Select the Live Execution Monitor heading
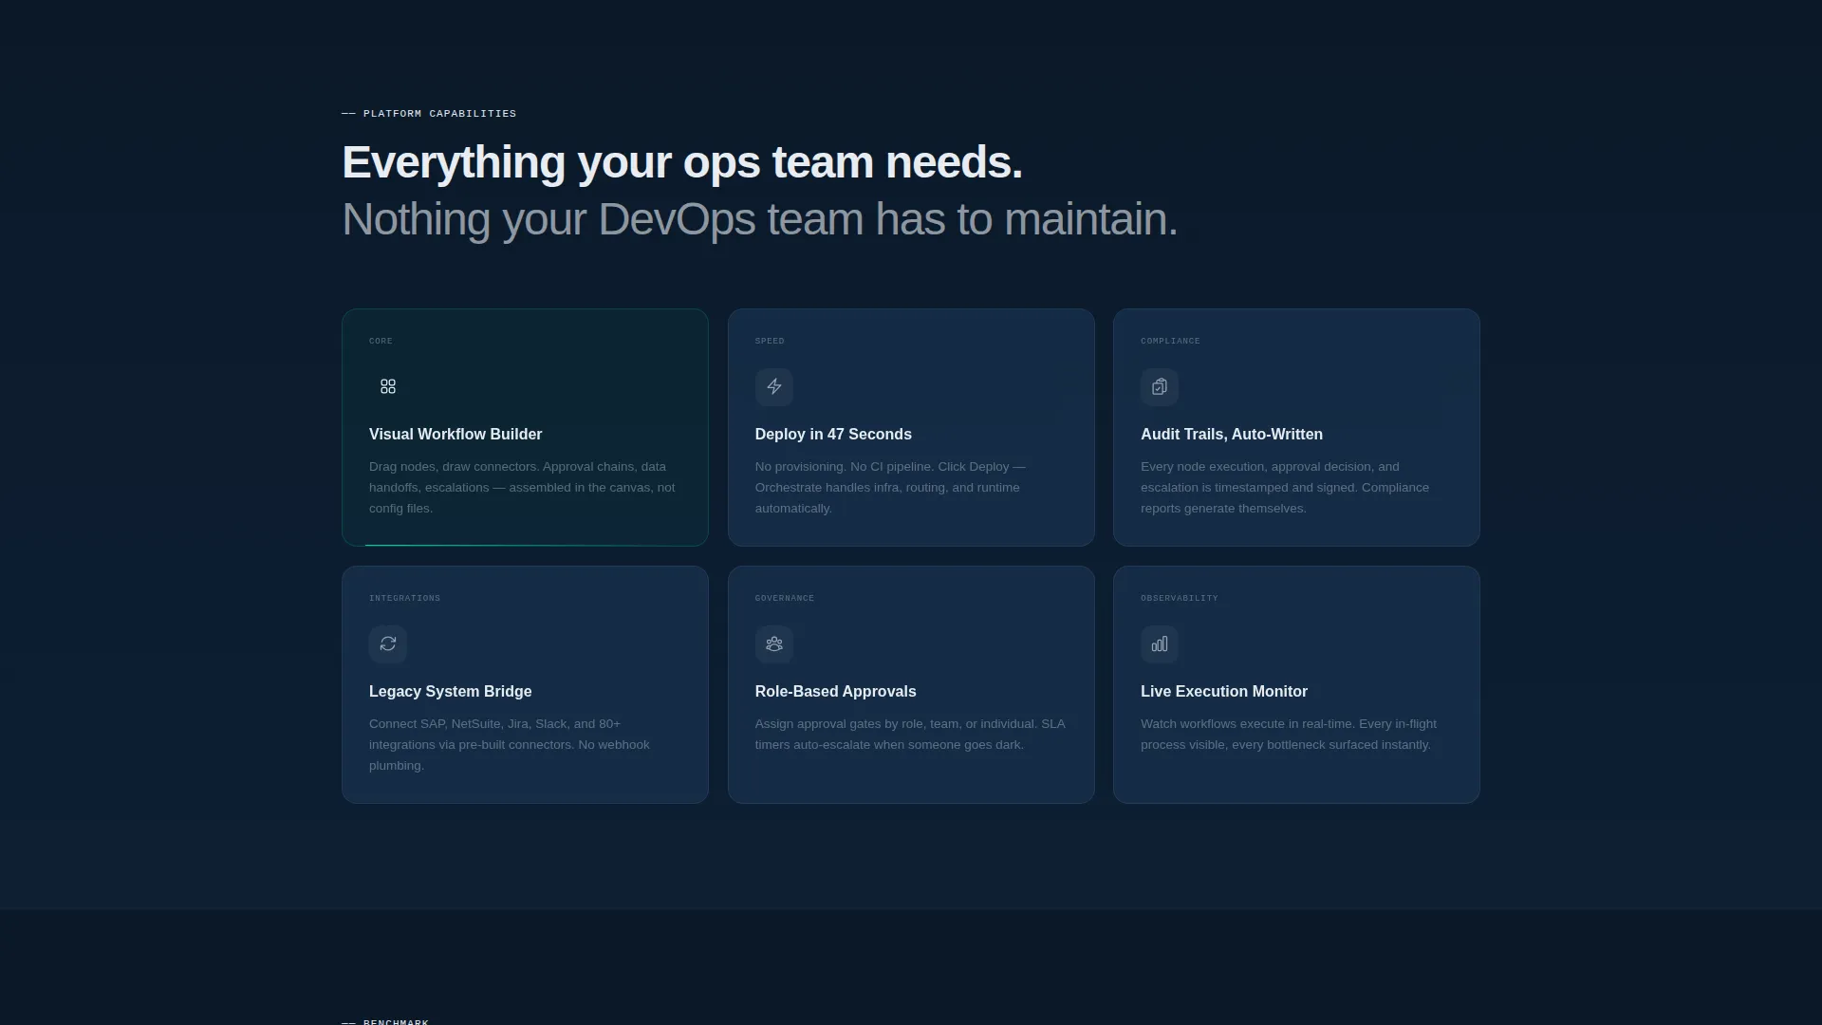This screenshot has width=1822, height=1025. point(1224,691)
